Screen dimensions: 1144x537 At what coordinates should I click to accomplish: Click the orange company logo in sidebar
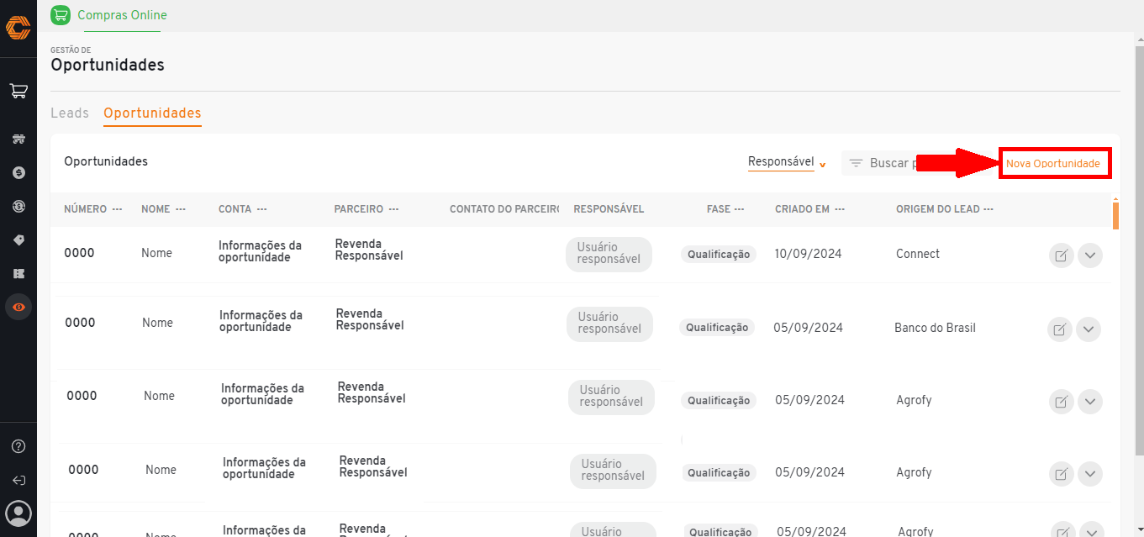tap(18, 28)
